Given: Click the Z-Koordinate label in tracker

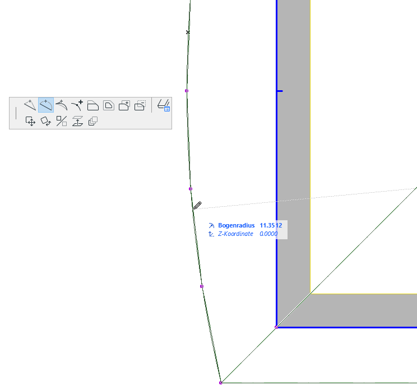Looking at the screenshot, I should point(235,234).
